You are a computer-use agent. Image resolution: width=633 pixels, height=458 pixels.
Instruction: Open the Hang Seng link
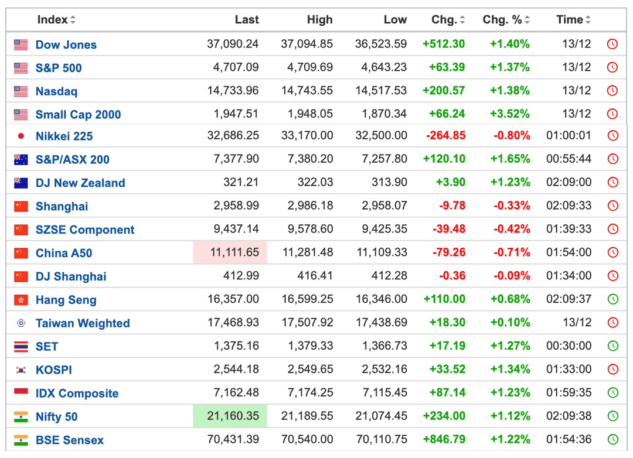coord(66,300)
